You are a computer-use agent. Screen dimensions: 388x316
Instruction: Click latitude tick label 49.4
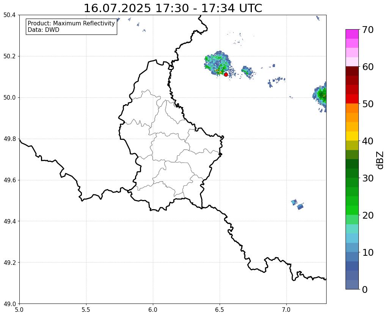(x=9, y=221)
